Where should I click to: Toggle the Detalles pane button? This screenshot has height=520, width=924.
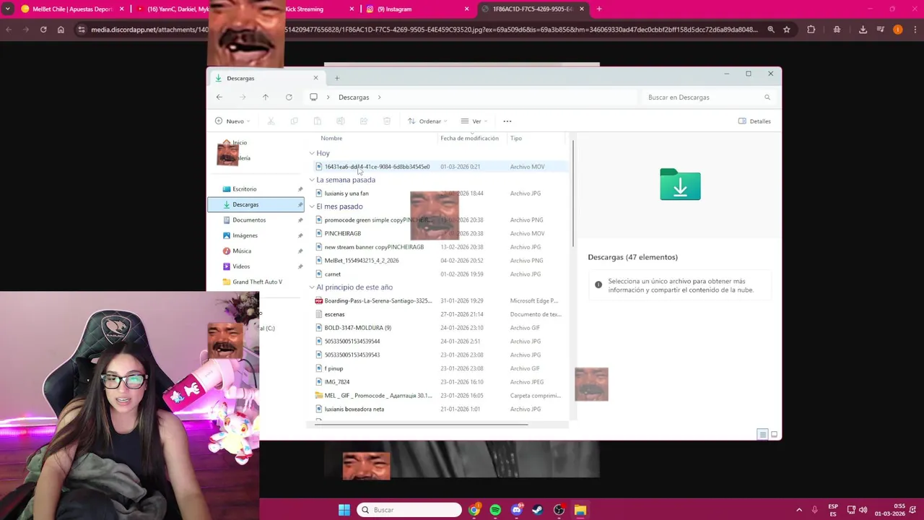point(754,121)
